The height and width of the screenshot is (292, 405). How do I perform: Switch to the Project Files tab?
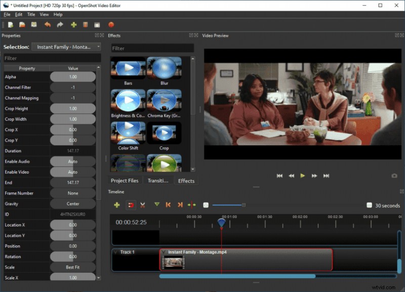point(124,181)
